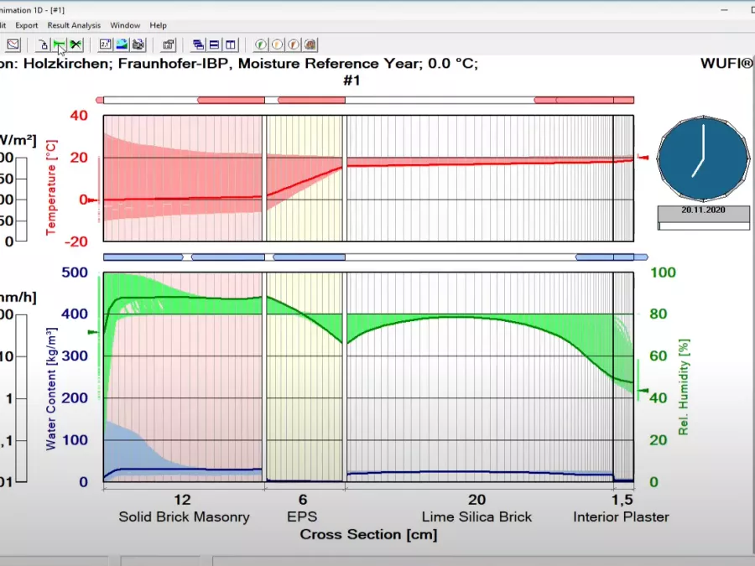Click the crossed-out green graph toolbar icon
Image resolution: width=755 pixels, height=566 pixels.
coord(76,44)
